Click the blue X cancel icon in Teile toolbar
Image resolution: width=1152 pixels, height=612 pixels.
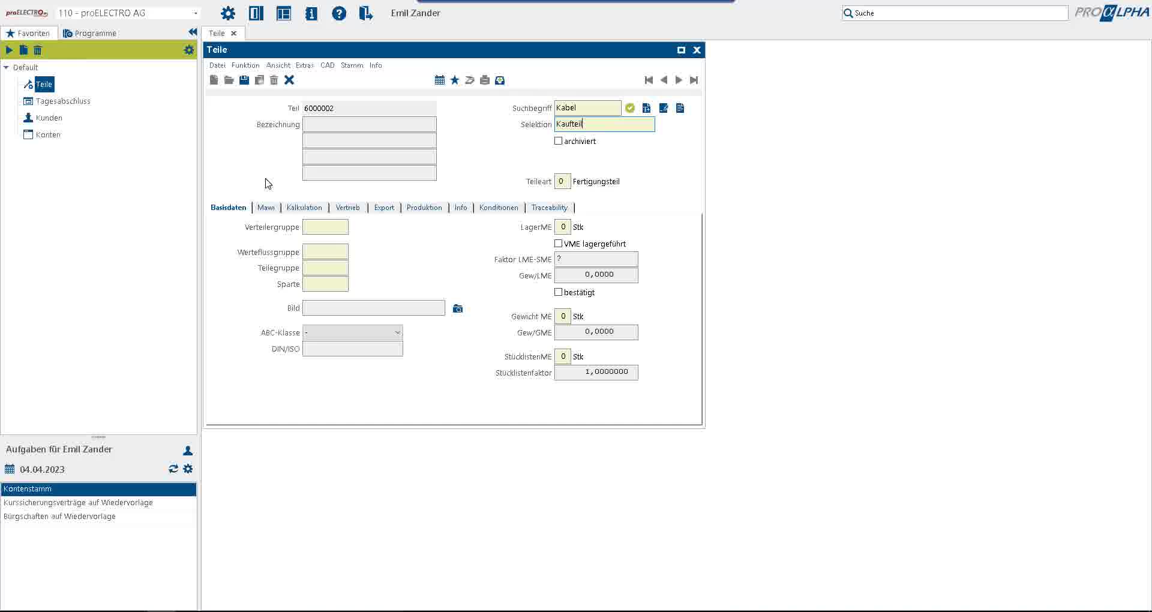[x=289, y=80]
